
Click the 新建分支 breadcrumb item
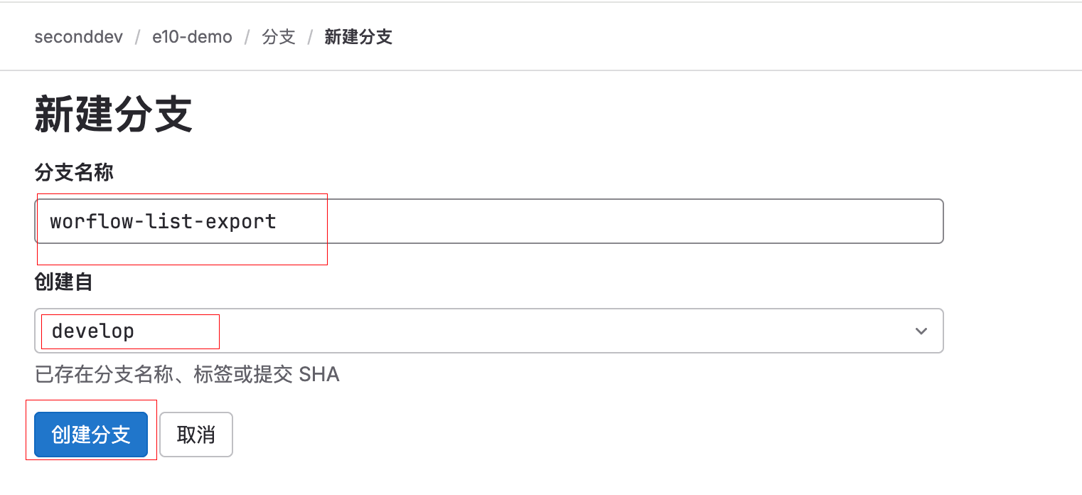[x=358, y=37]
